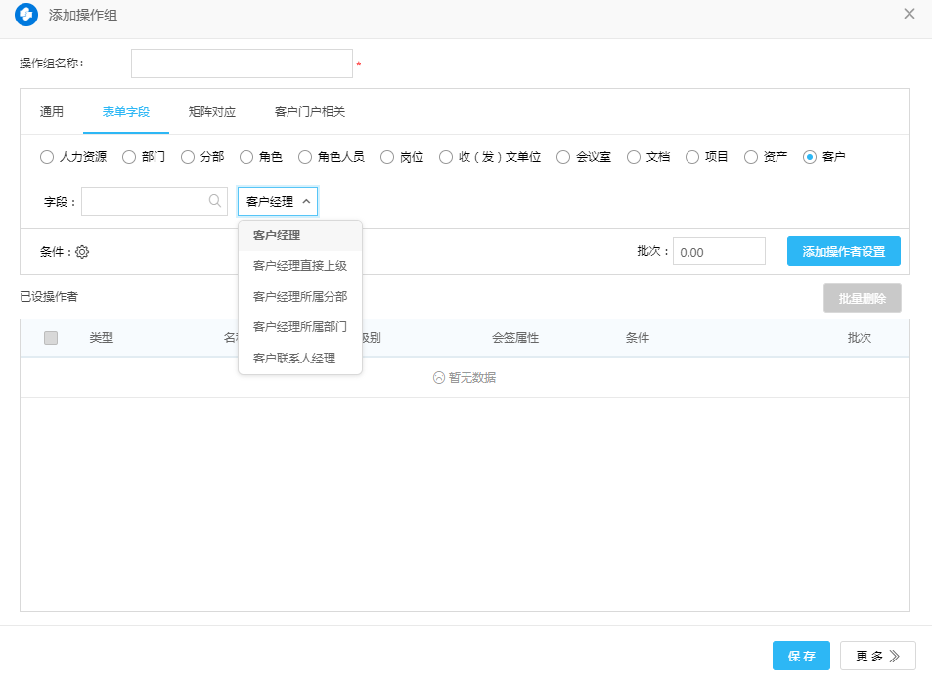Screen dimensions: 932x681
Task: Pick 客户经理所属分部 in the dropdown
Action: point(299,296)
